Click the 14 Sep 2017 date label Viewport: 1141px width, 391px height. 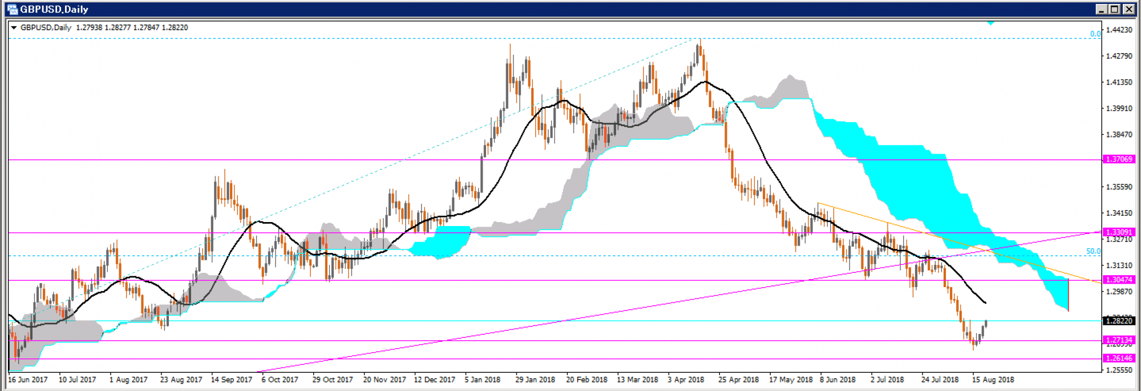click(x=232, y=380)
